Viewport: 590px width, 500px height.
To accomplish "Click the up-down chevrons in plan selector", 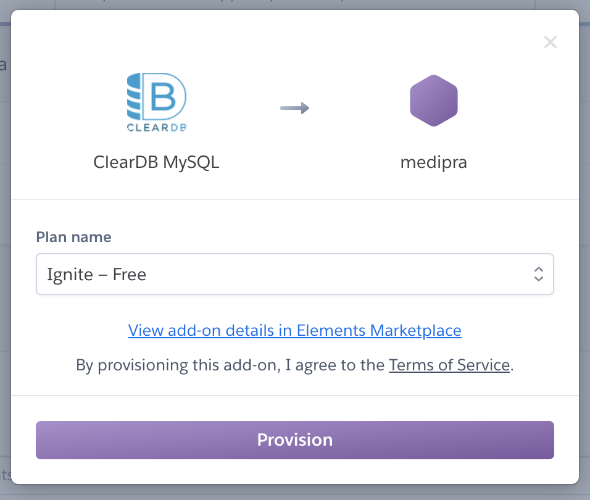I will [538, 274].
